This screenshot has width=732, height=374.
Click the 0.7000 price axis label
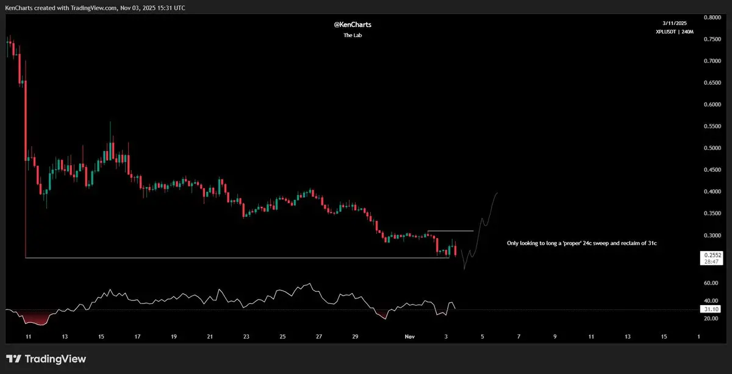pos(712,61)
